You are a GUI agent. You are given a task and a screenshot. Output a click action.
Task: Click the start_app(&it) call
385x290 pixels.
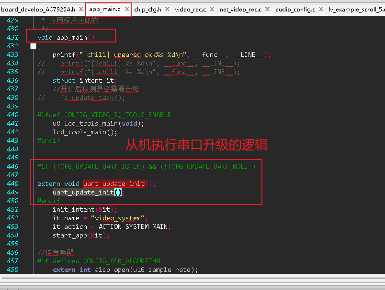81,236
